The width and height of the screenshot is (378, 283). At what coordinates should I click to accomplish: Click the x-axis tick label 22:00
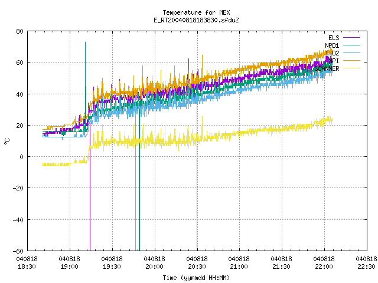324,266
